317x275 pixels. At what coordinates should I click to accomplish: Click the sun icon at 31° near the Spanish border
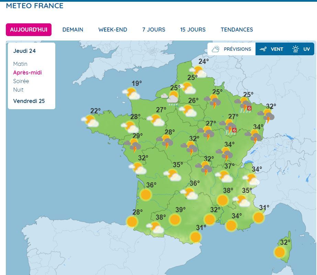(195, 237)
